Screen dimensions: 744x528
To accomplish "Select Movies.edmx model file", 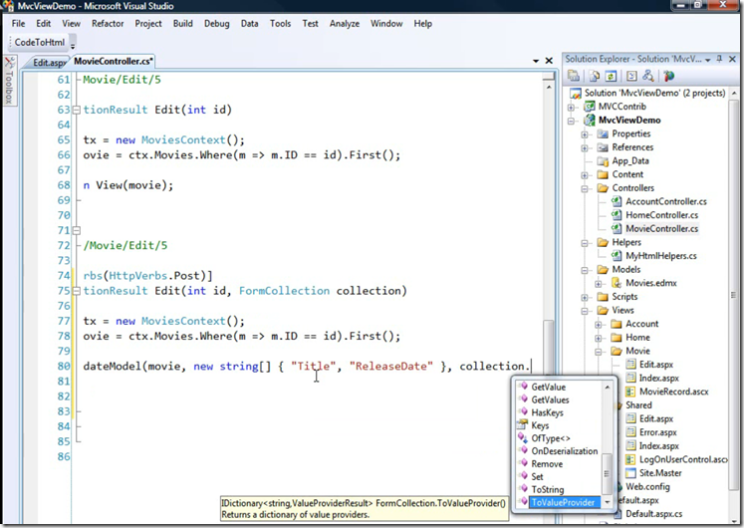I will pos(651,283).
